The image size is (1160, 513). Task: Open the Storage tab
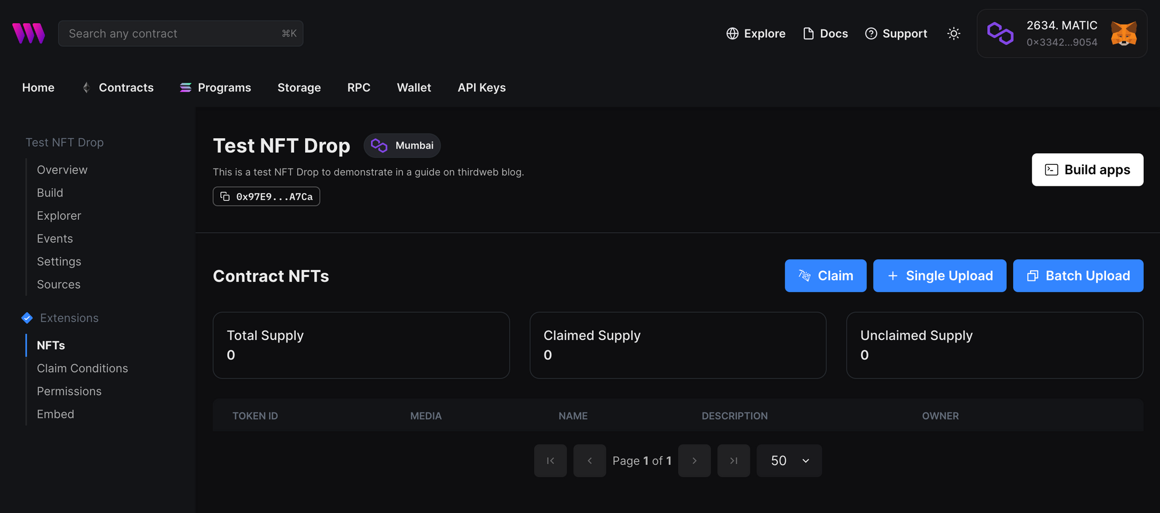[299, 88]
